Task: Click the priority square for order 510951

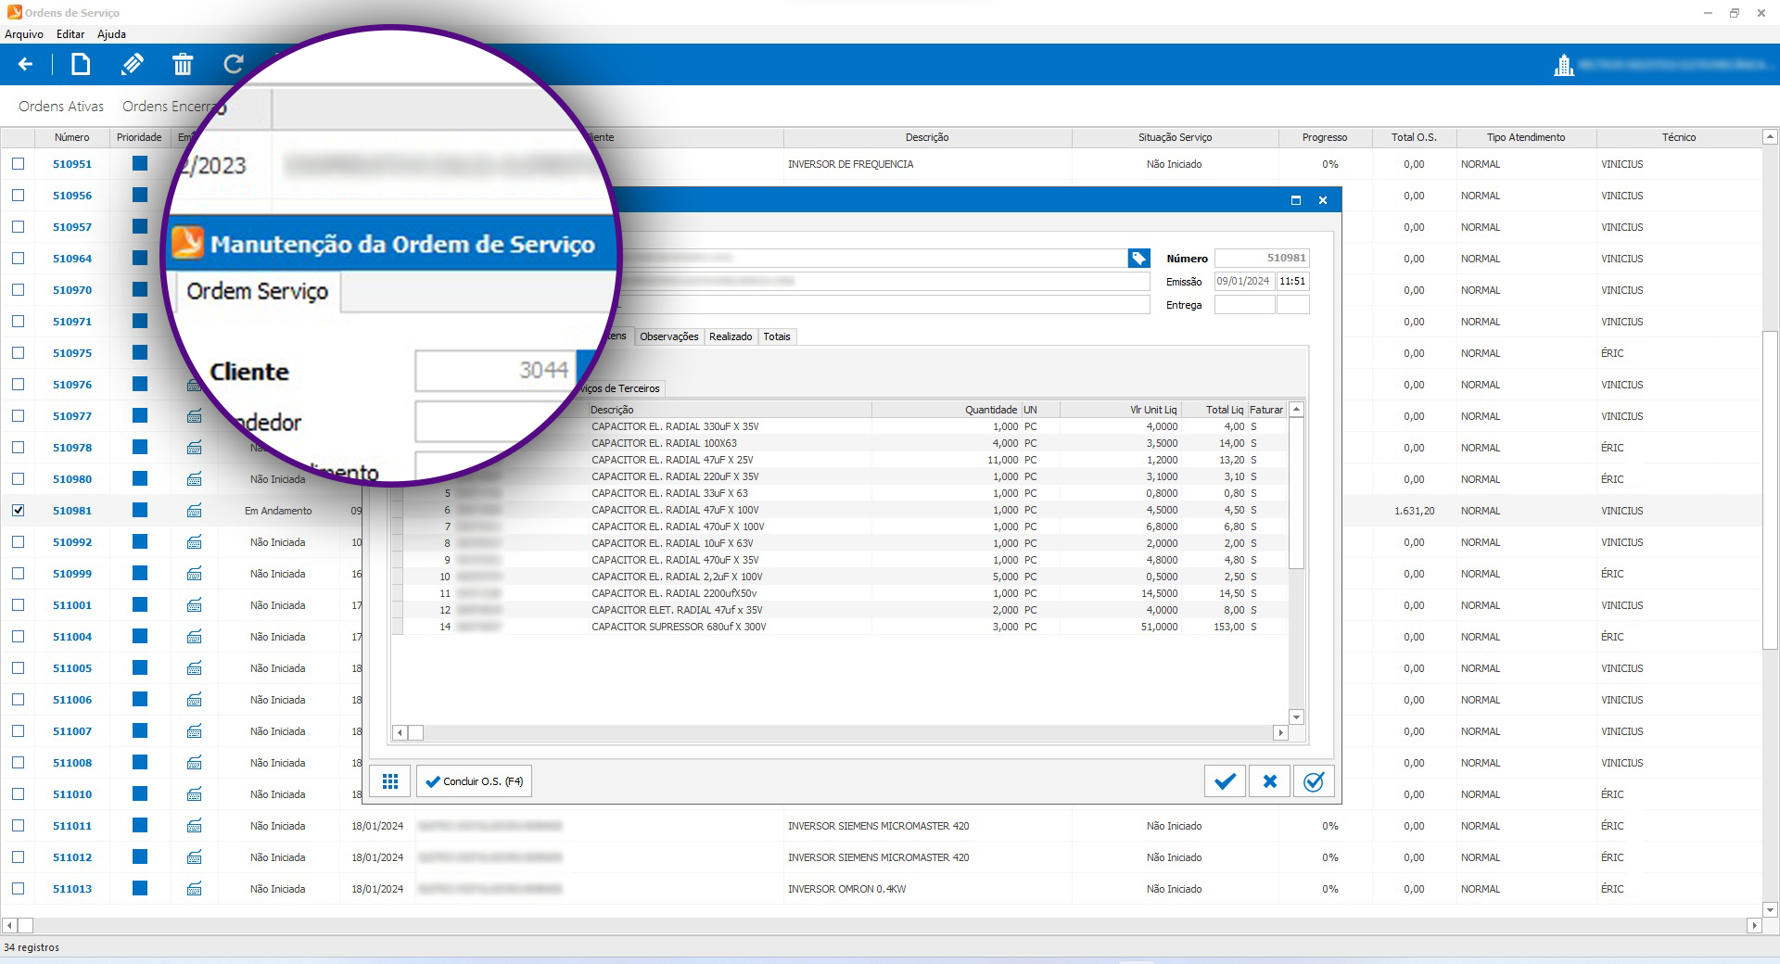Action: click(140, 163)
